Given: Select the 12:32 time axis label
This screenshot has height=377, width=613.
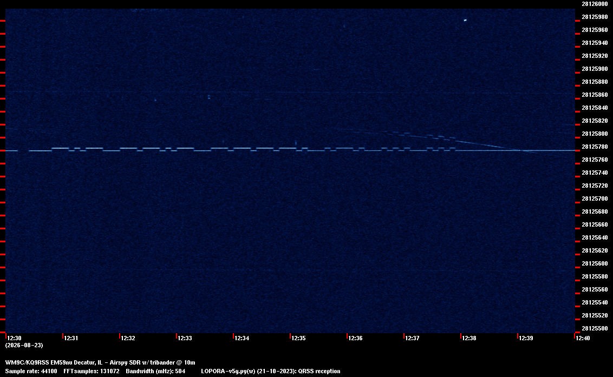Looking at the screenshot, I should click(128, 338).
